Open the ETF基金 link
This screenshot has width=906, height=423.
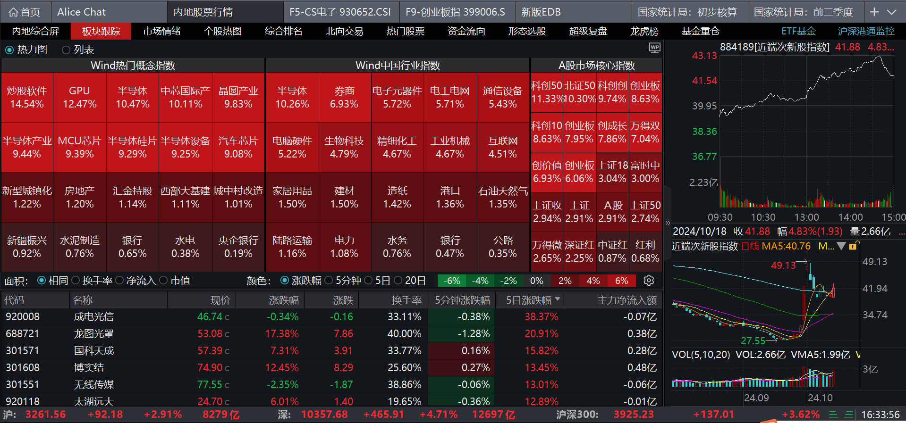point(798,31)
